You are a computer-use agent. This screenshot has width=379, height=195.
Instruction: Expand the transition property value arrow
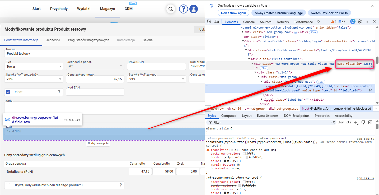click(232, 150)
